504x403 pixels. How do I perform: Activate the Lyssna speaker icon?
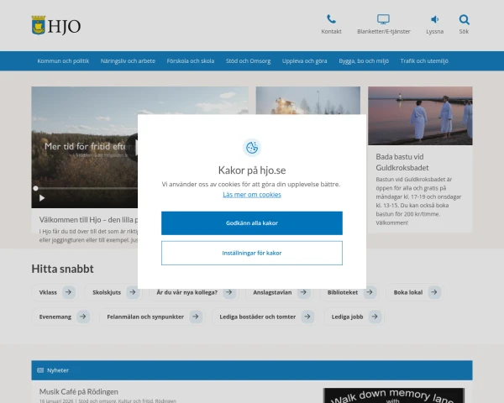pos(435,19)
